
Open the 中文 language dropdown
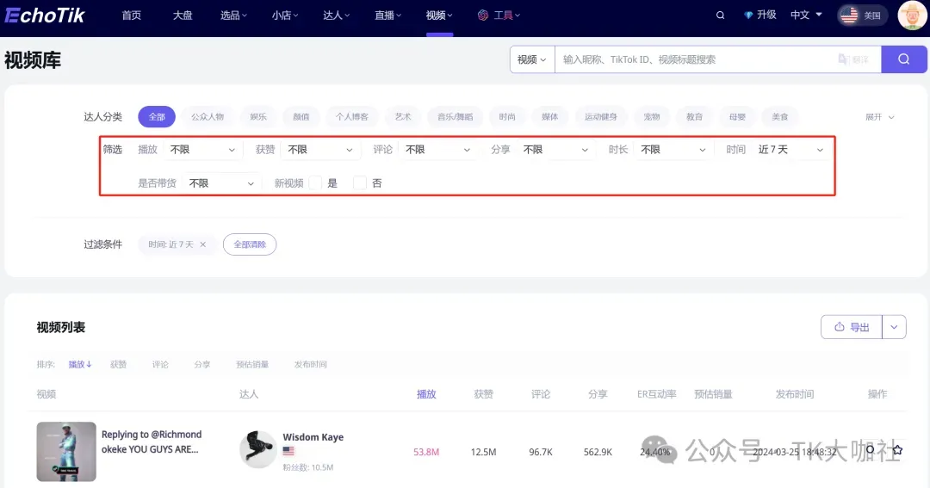[x=806, y=15]
